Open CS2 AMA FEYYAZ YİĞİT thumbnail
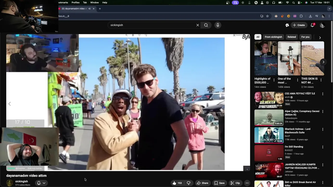Viewport: 333px width, 187px height. coord(269,100)
